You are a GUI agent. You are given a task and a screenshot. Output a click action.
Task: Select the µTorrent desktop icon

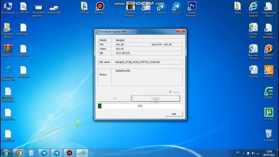[x=269, y=114]
